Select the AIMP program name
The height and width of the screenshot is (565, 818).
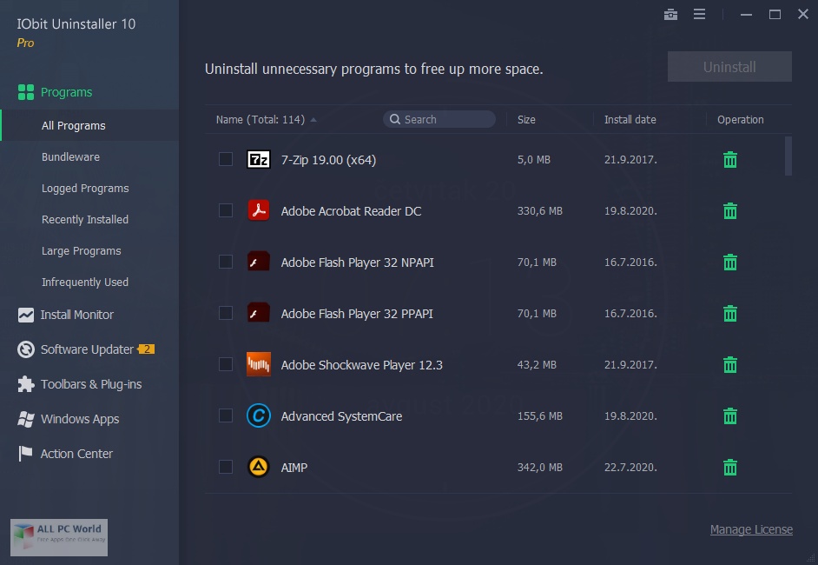click(294, 468)
